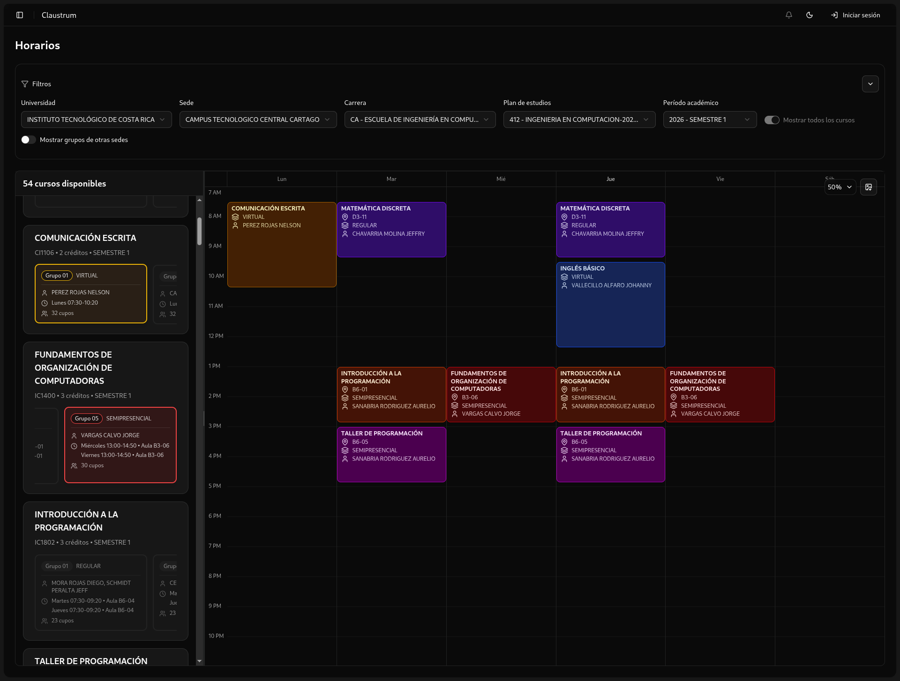Select Grupo 01 of Introducción a la Programación
This screenshot has width=900, height=681.
point(90,593)
